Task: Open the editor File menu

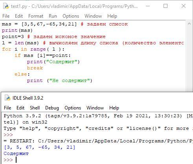Action: pos(6,16)
